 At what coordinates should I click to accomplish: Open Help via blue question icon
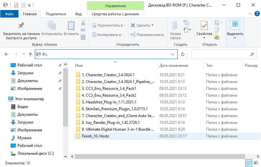(257, 14)
